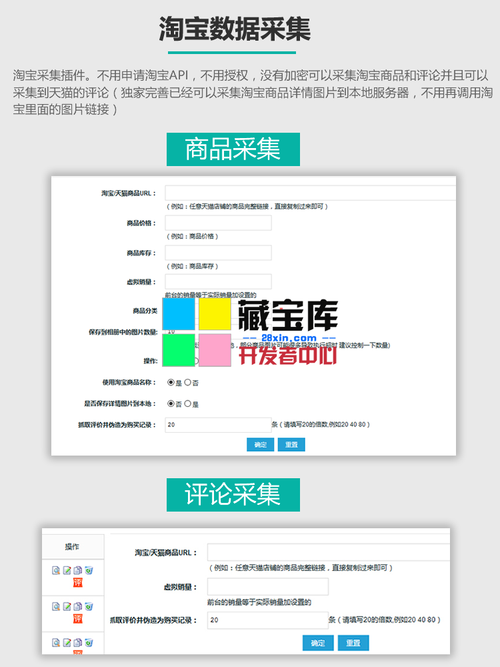500x667 pixels.
Task: Click the copy icon in second 操作 row
Action: pyautogui.click(x=78, y=606)
